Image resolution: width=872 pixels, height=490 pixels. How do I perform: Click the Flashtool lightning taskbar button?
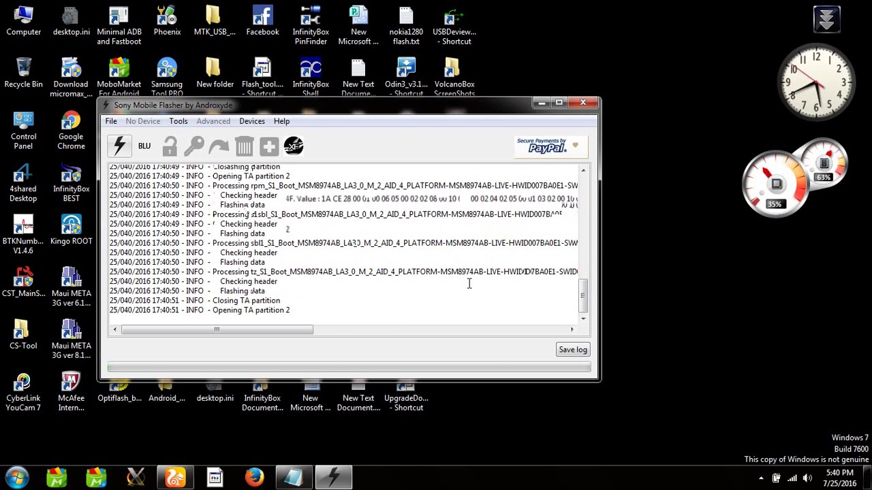click(x=334, y=478)
